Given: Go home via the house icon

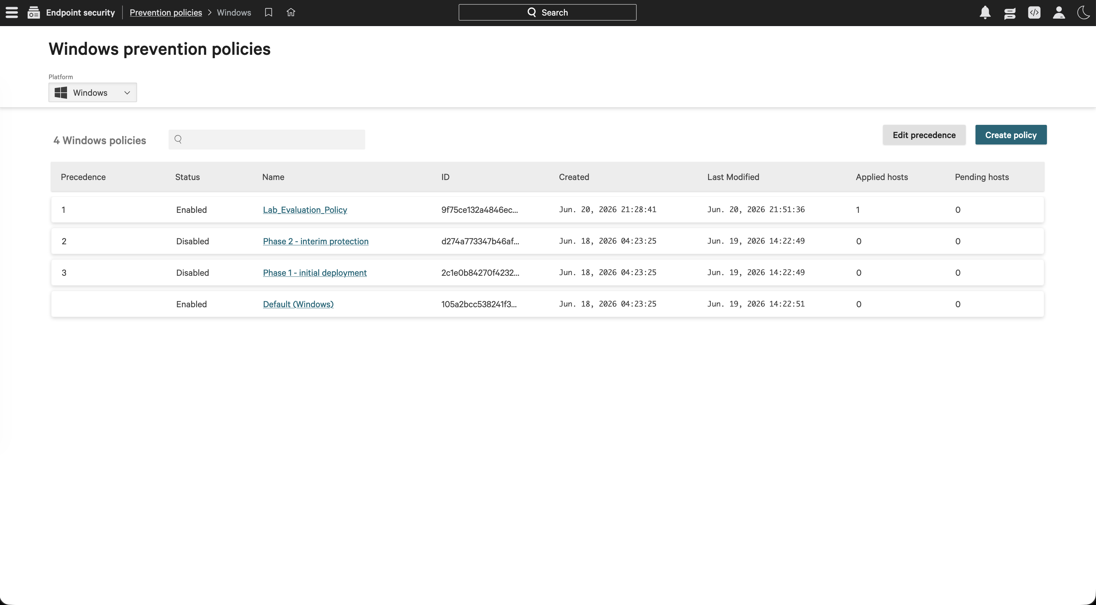Looking at the screenshot, I should (291, 12).
